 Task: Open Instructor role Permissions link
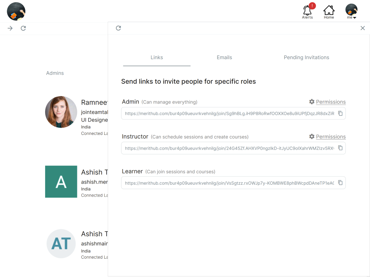tap(330, 137)
